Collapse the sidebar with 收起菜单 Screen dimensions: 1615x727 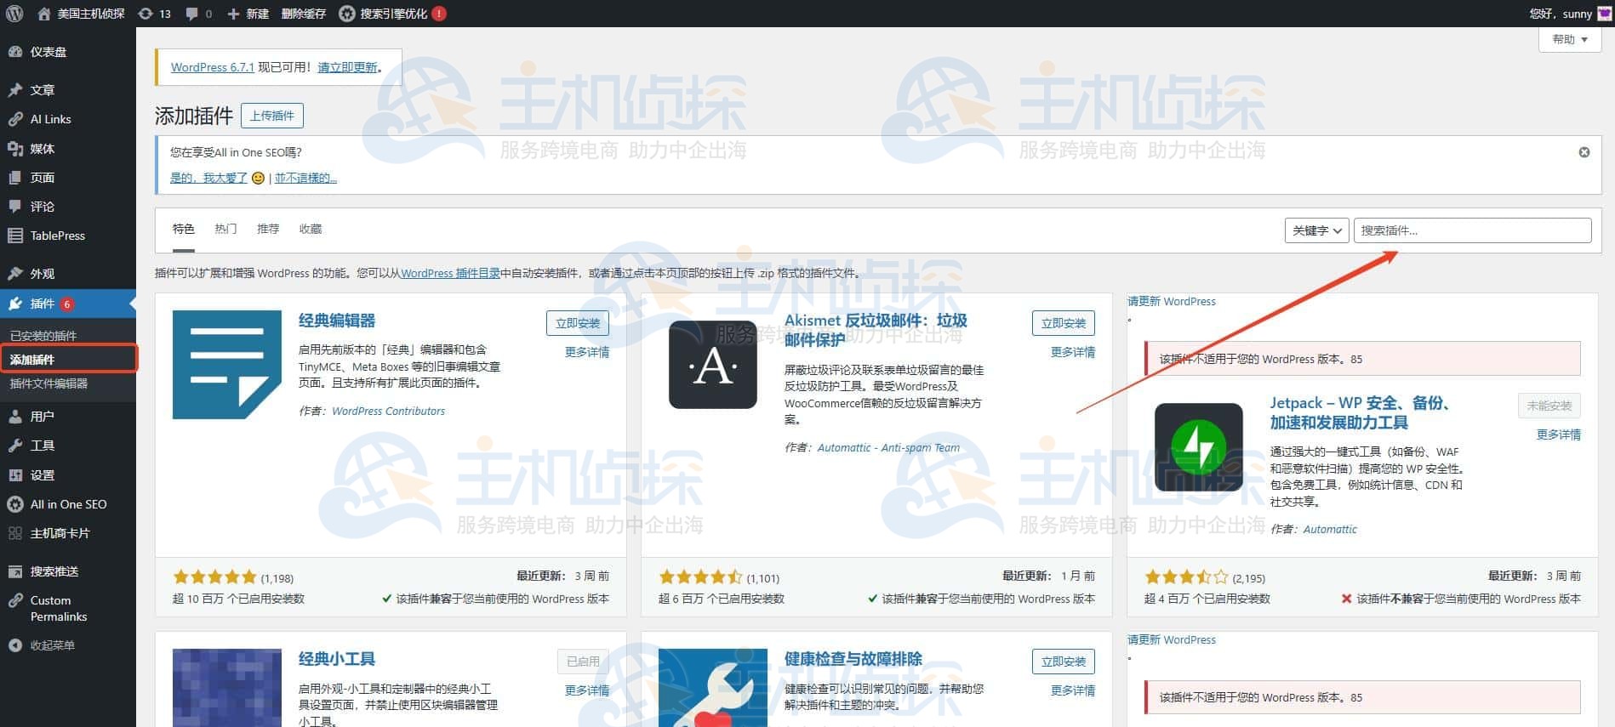[68, 645]
